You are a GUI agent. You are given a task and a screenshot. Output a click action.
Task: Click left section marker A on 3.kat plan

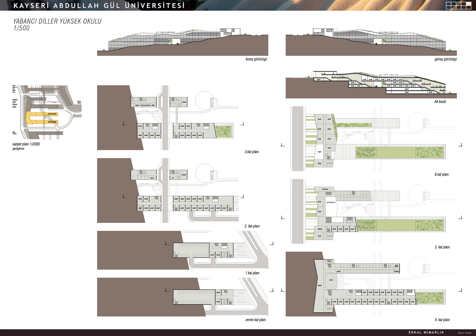tap(123, 124)
